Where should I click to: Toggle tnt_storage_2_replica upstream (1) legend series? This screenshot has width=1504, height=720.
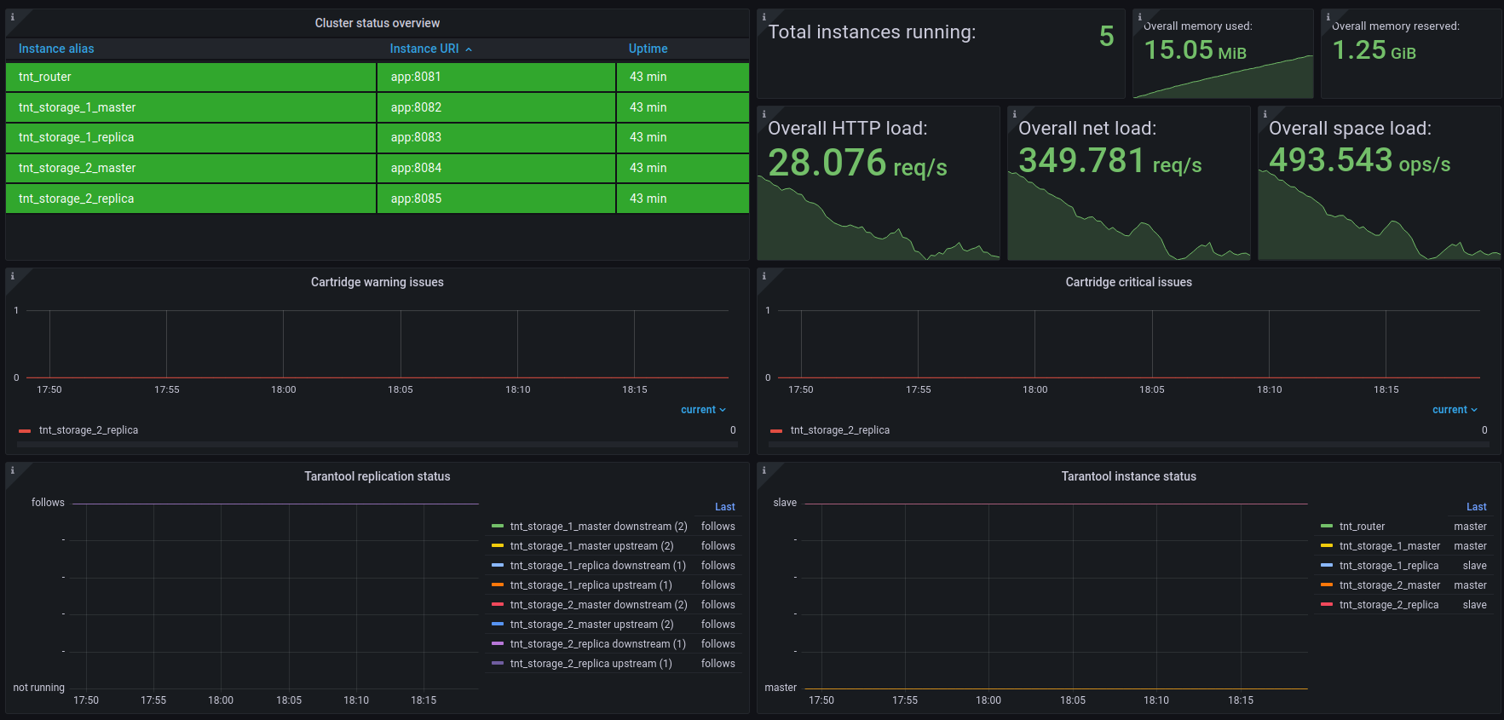pyautogui.click(x=591, y=664)
